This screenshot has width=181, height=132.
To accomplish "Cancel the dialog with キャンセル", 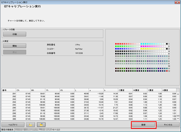I will 168,125.
